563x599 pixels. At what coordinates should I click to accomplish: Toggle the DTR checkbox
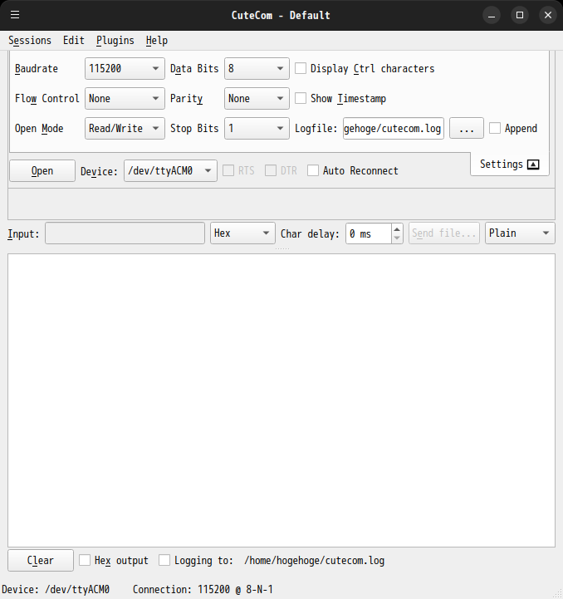[271, 170]
